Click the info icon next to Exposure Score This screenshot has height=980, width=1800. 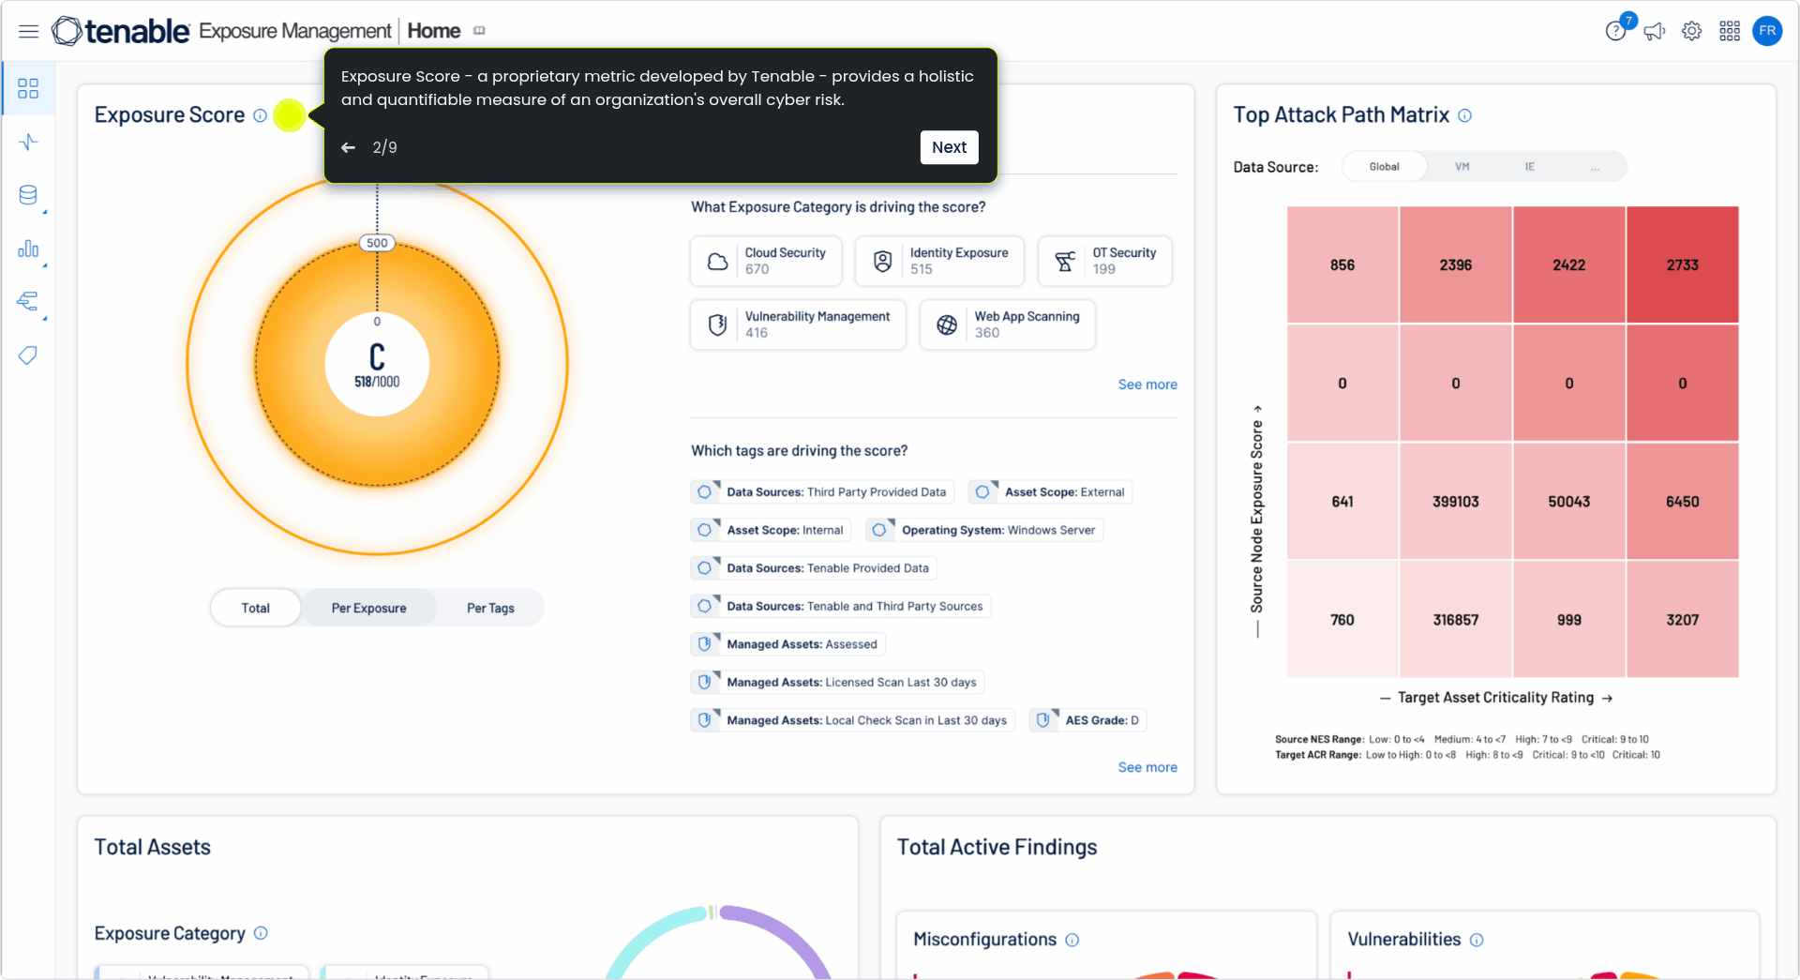[x=260, y=115]
